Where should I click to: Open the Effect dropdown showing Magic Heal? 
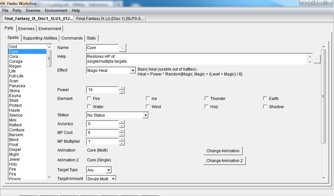[x=132, y=71]
